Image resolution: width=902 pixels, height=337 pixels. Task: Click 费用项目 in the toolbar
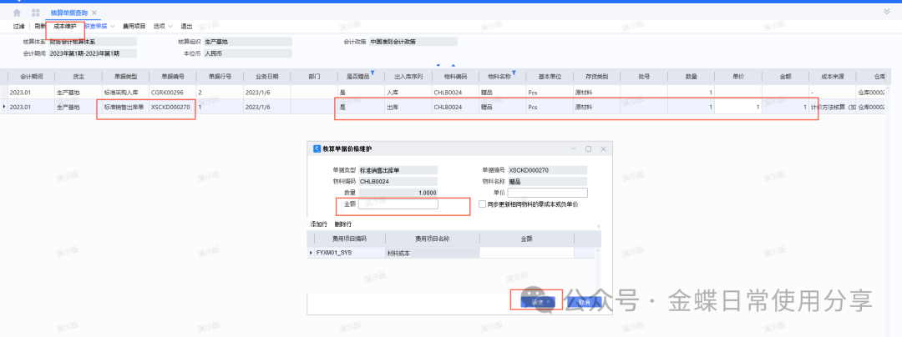point(134,27)
